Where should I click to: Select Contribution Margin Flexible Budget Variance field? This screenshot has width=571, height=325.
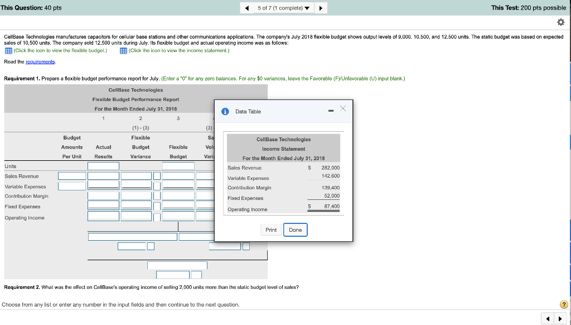136,196
